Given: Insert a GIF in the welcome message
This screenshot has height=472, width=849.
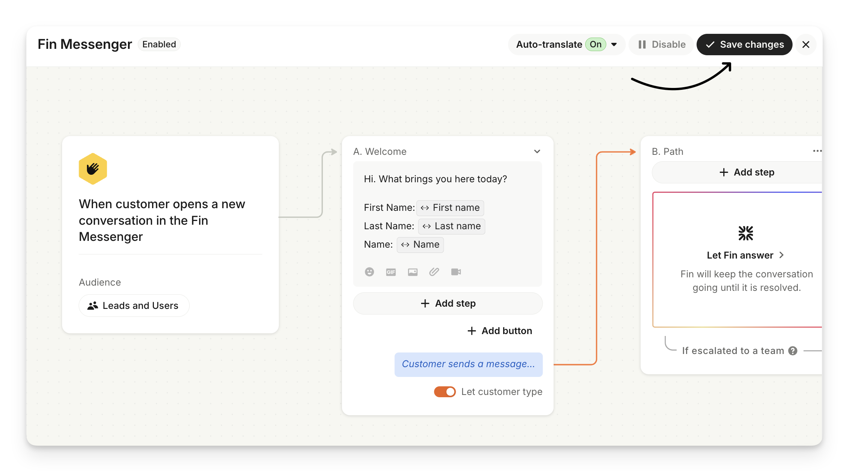Looking at the screenshot, I should pyautogui.click(x=391, y=272).
